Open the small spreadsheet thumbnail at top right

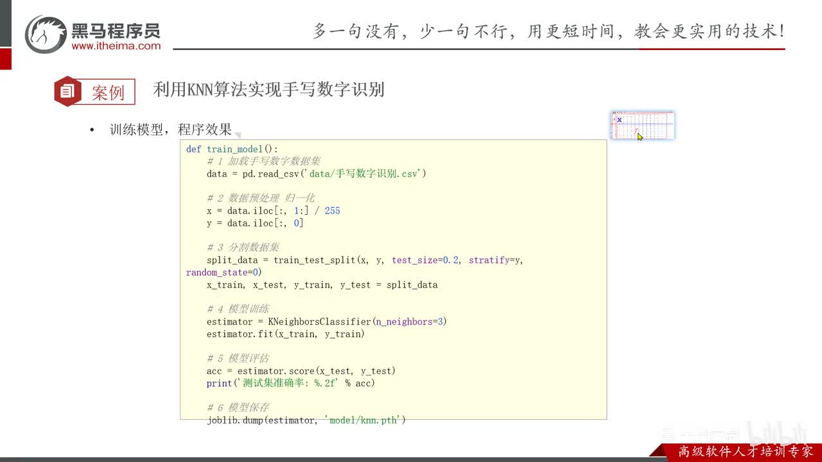pos(642,125)
